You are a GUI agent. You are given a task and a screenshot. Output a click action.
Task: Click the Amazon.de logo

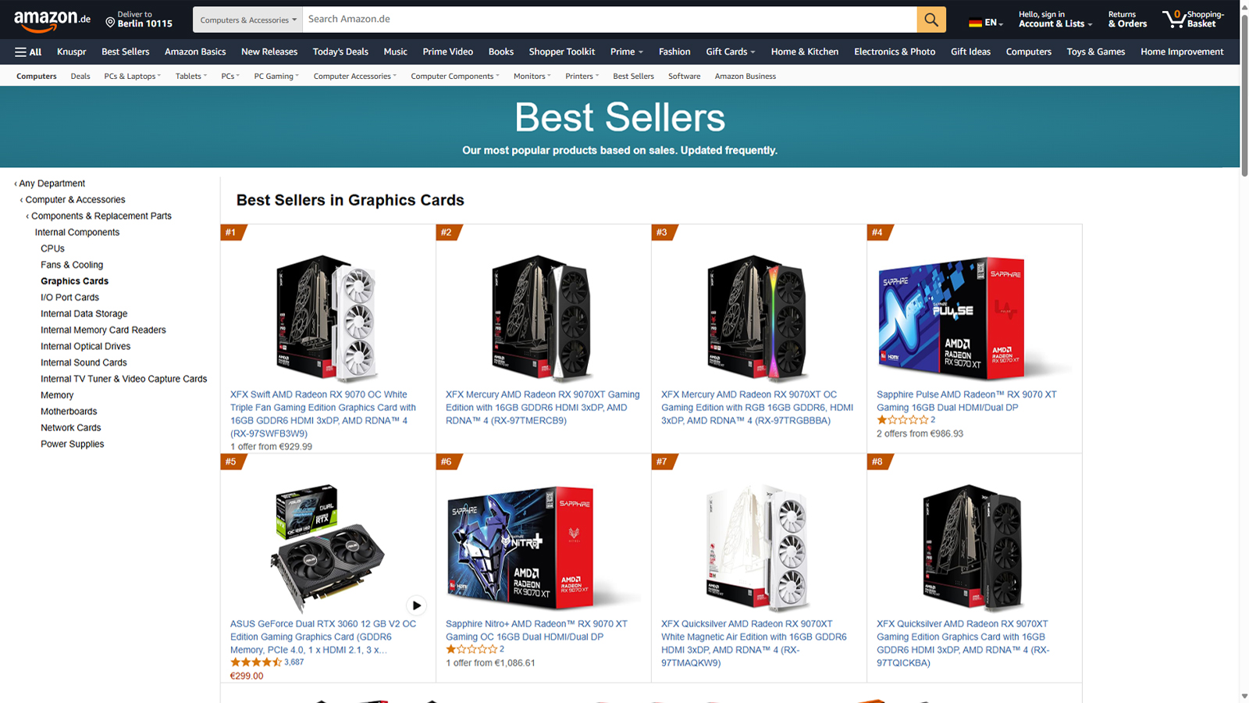(52, 20)
